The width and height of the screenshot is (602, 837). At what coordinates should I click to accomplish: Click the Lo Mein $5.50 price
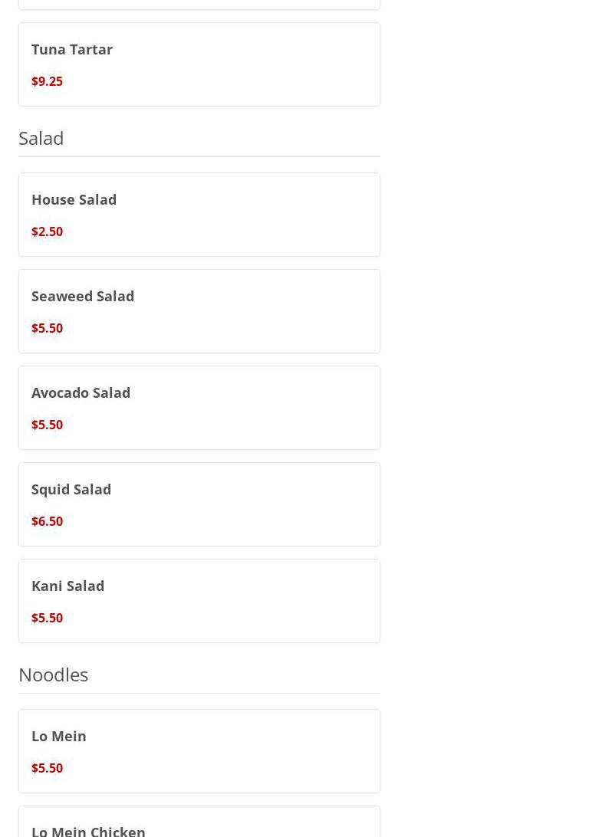pyautogui.click(x=47, y=768)
